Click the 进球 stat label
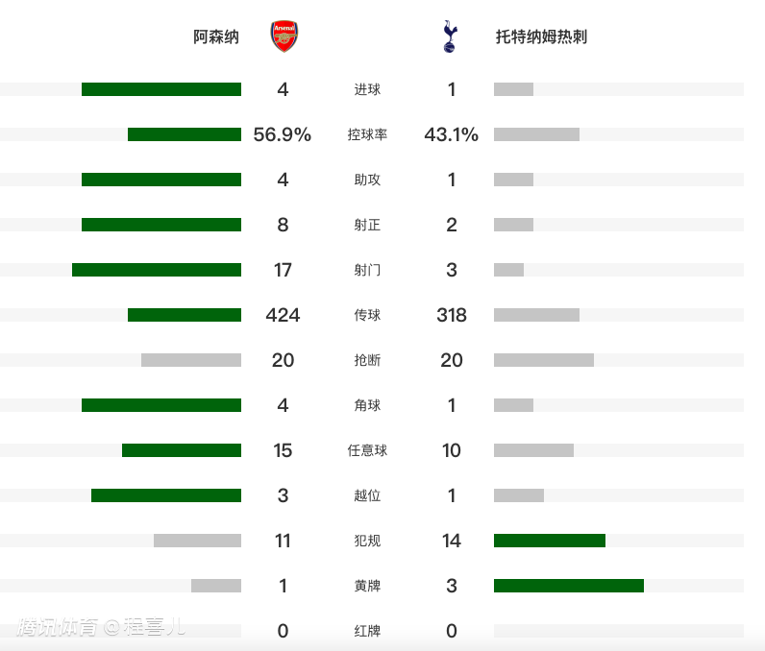 pyautogui.click(x=367, y=89)
